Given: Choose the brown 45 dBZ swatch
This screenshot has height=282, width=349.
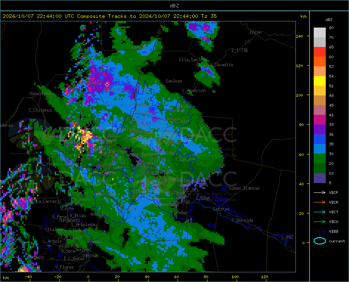Looking at the screenshot, I should pos(320,100).
